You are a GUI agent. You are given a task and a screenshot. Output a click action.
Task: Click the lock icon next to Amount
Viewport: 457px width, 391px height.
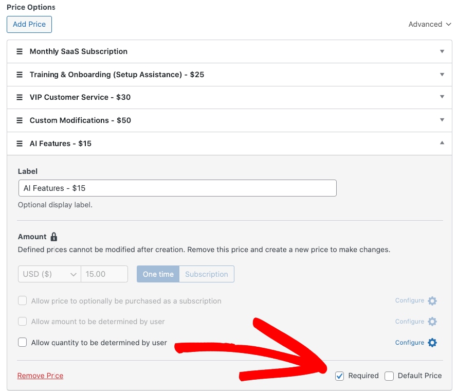click(54, 237)
